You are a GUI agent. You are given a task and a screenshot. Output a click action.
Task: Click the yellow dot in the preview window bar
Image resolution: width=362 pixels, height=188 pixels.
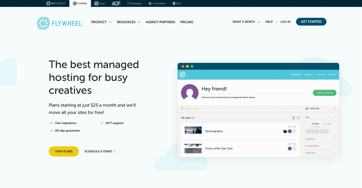[x=187, y=67]
